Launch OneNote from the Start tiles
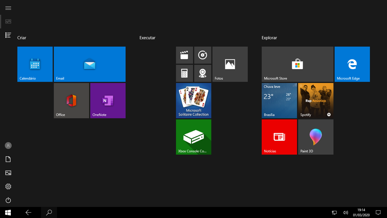The height and width of the screenshot is (218, 387). 108,101
